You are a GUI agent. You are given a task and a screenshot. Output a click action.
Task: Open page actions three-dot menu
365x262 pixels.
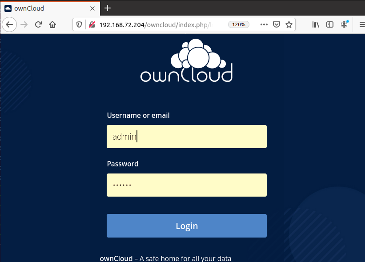(x=264, y=24)
